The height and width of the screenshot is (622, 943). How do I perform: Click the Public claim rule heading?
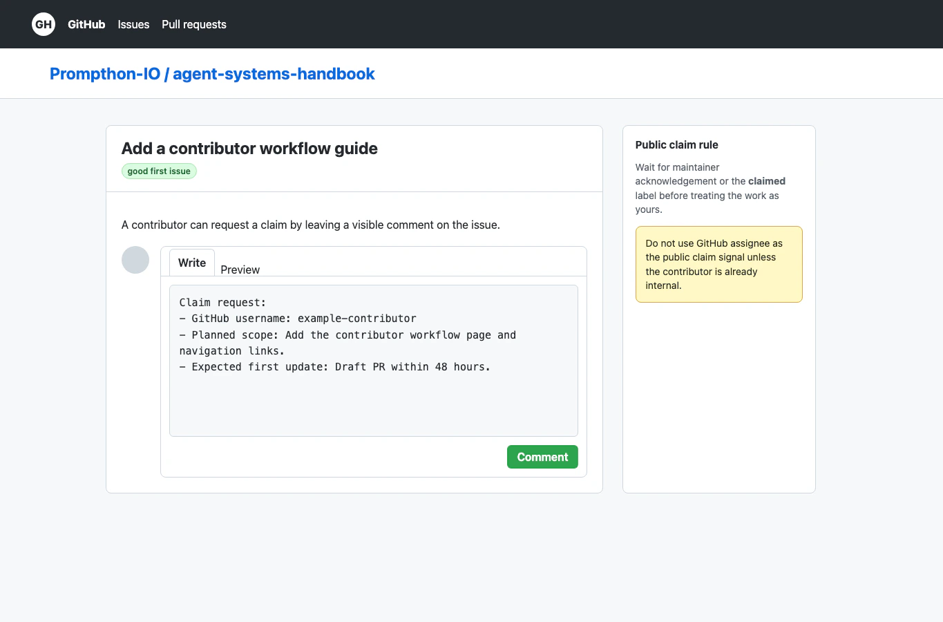click(x=677, y=145)
